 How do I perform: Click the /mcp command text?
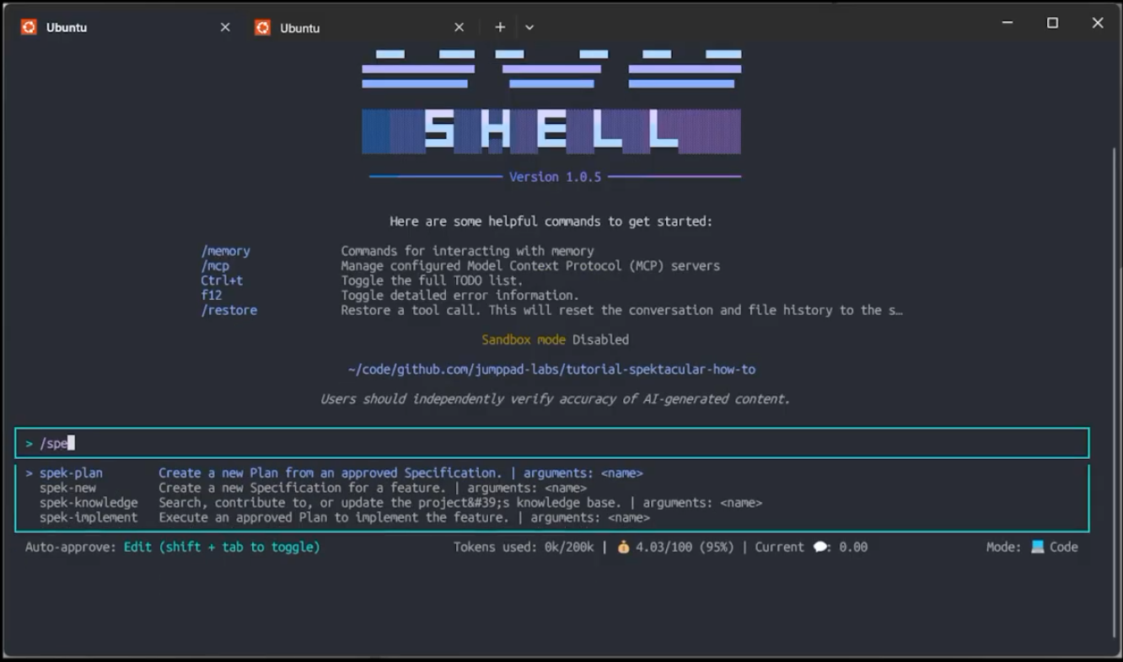[x=215, y=266]
